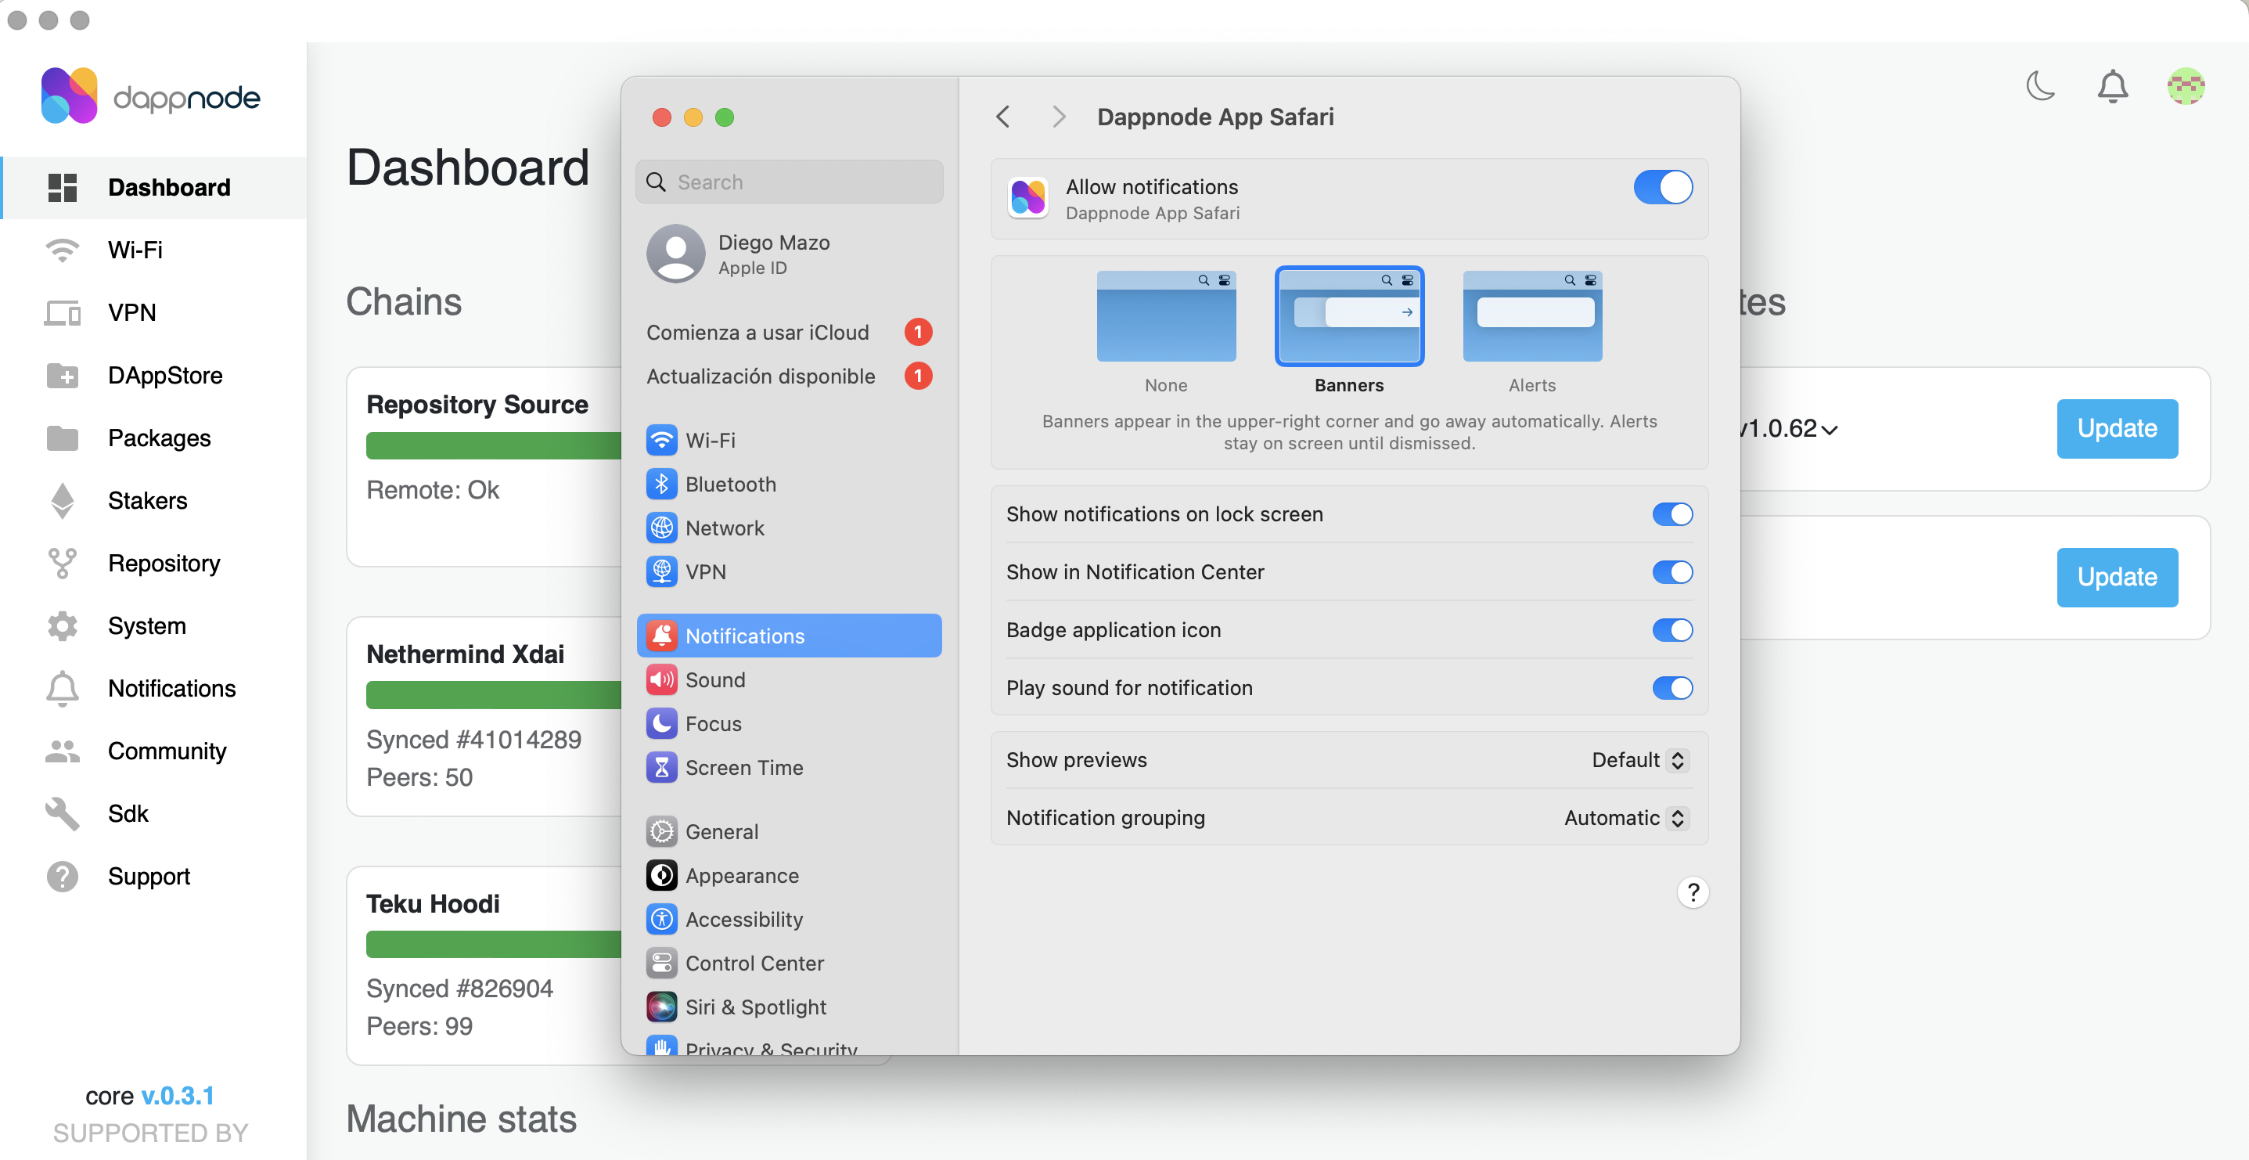Open the notification bell in top bar
The image size is (2249, 1160).
pyautogui.click(x=2112, y=85)
